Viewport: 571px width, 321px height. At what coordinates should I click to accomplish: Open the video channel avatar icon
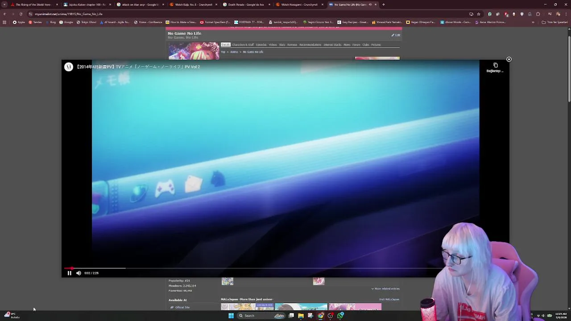[68, 66]
